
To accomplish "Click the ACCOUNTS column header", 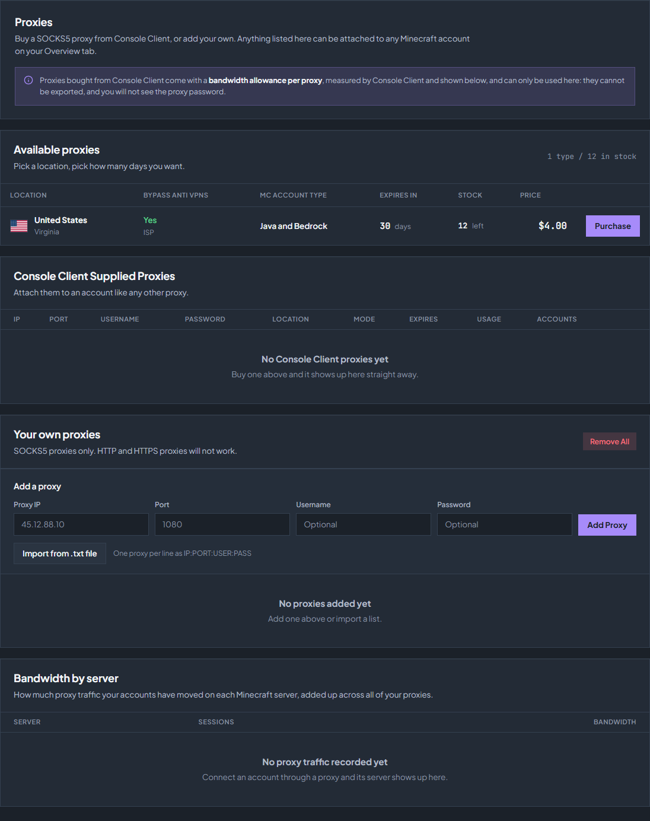I will click(557, 319).
